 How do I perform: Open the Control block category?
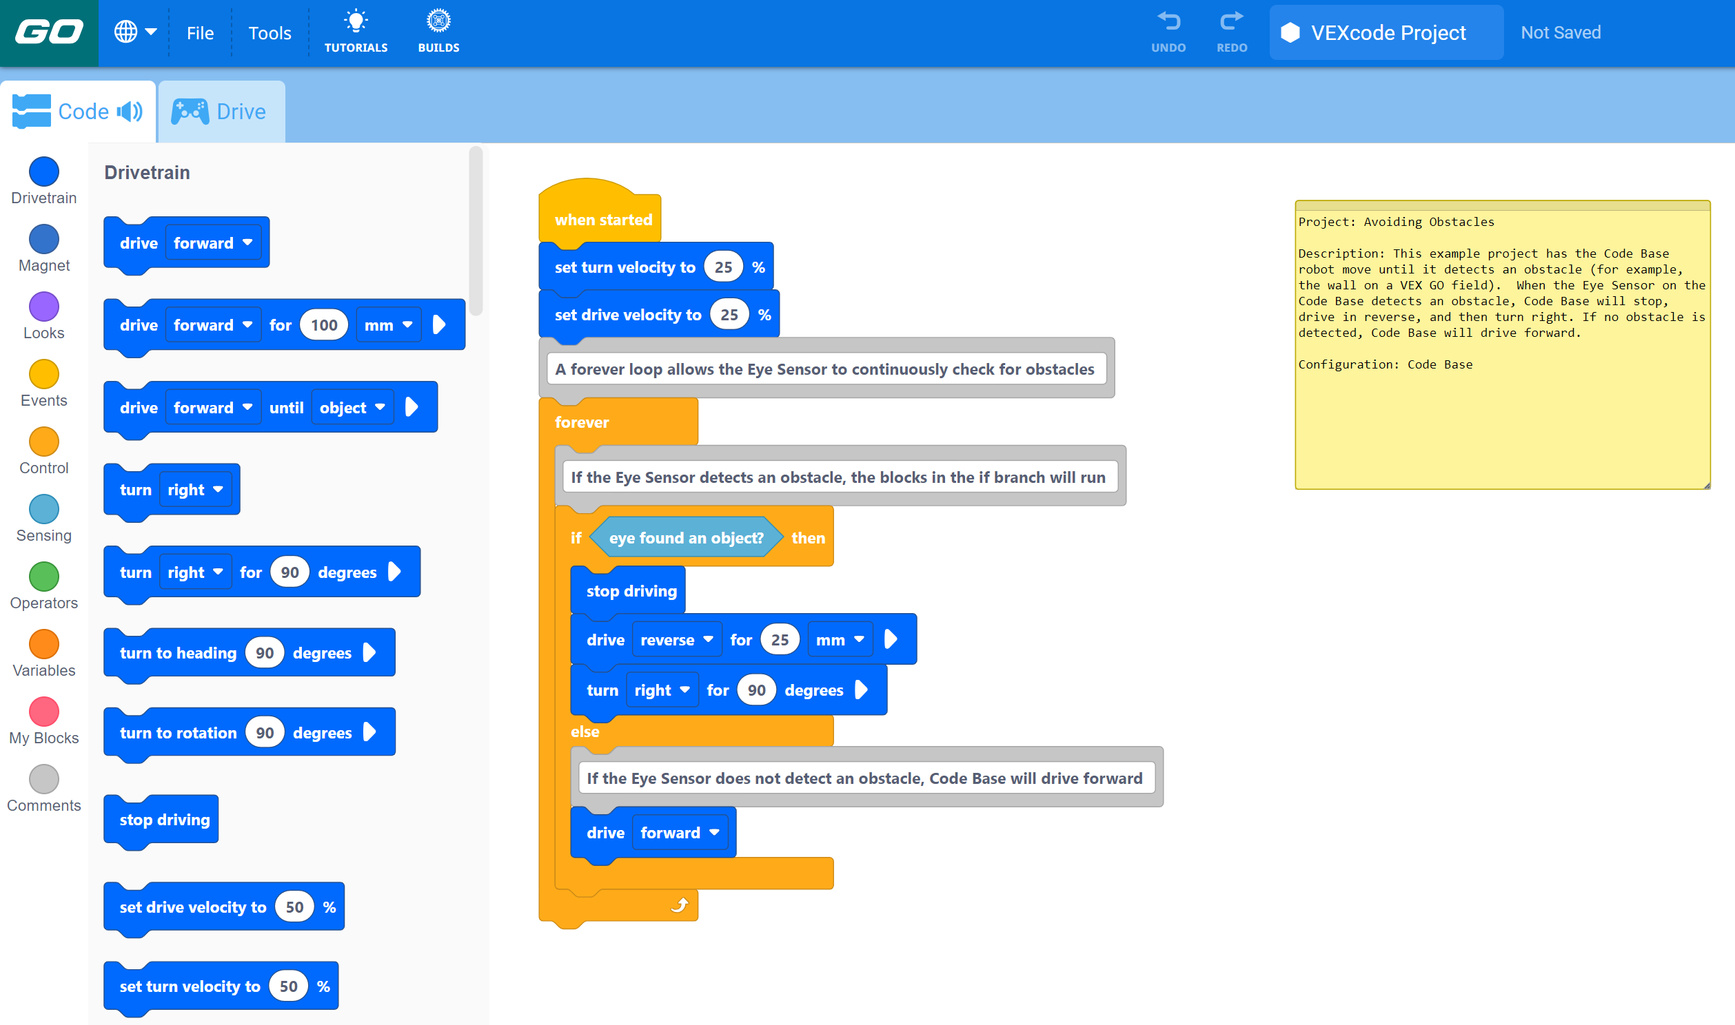point(43,442)
